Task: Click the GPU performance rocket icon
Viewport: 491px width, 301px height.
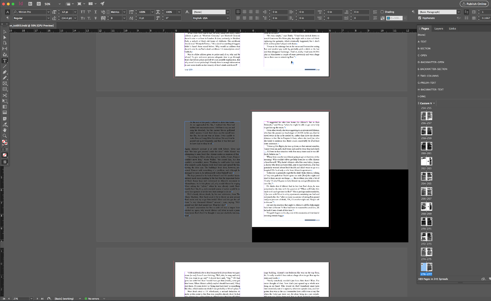Action: tap(102, 4)
